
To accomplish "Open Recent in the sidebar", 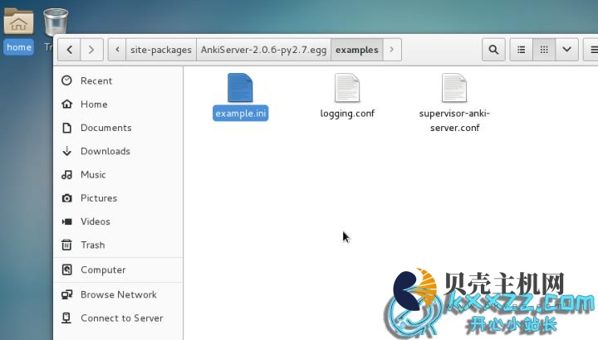I will click(x=96, y=81).
